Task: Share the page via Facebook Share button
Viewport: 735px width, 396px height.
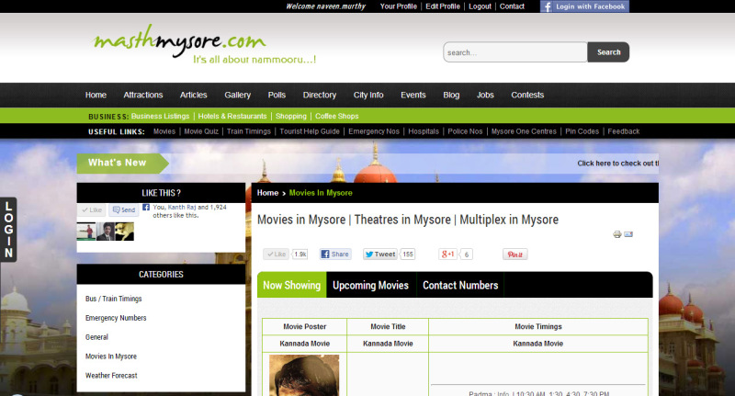Action: (335, 255)
